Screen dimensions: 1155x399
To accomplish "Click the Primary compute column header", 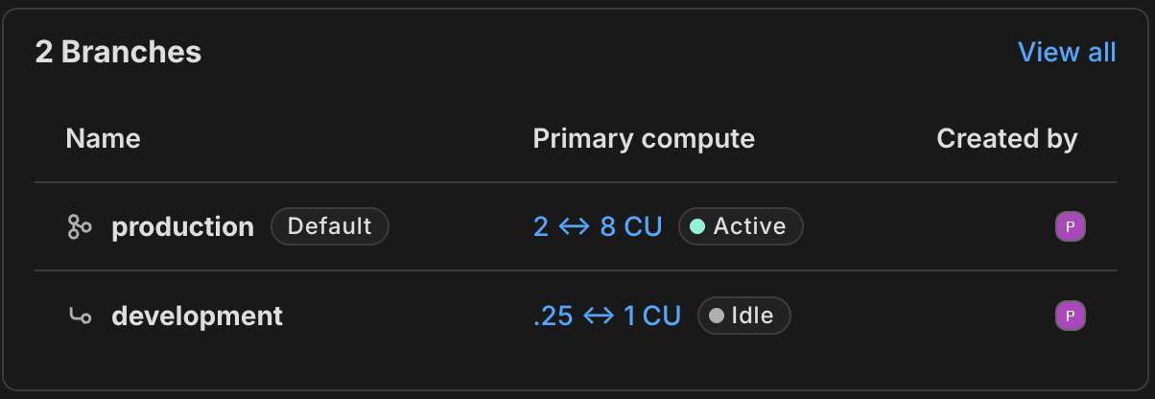I will pos(644,139).
